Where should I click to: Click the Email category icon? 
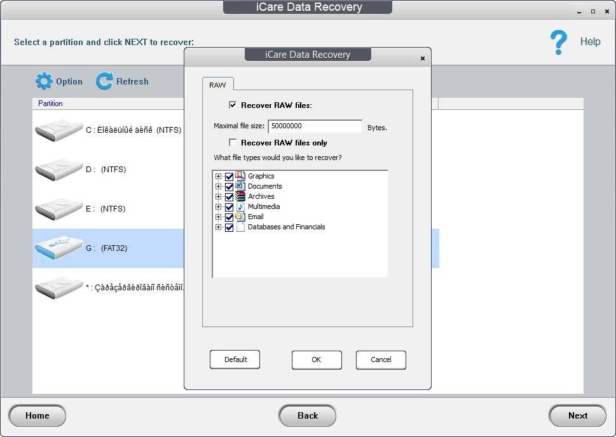coord(240,217)
